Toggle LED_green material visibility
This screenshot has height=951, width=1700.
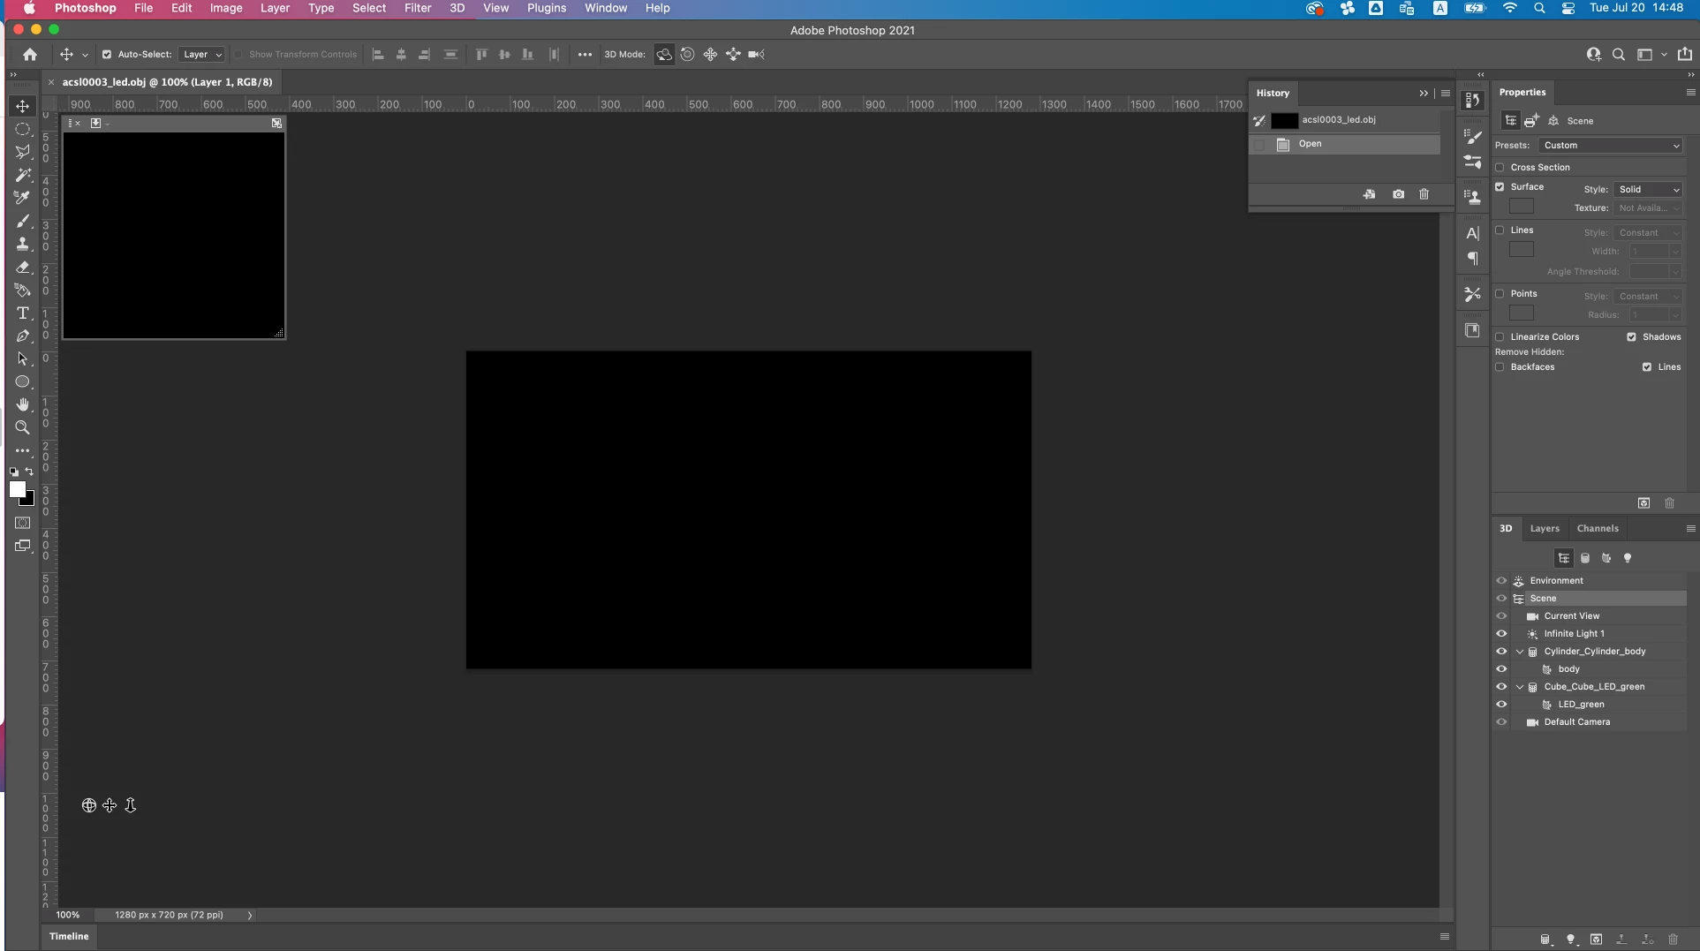click(1501, 705)
